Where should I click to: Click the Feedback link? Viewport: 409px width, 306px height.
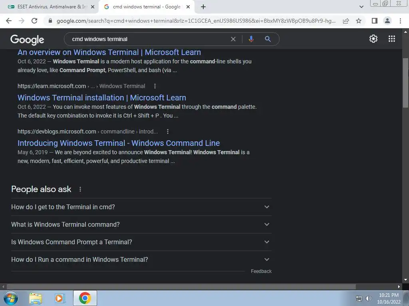tap(261, 271)
